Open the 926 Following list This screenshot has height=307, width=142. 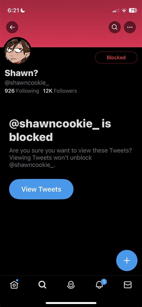click(x=22, y=91)
